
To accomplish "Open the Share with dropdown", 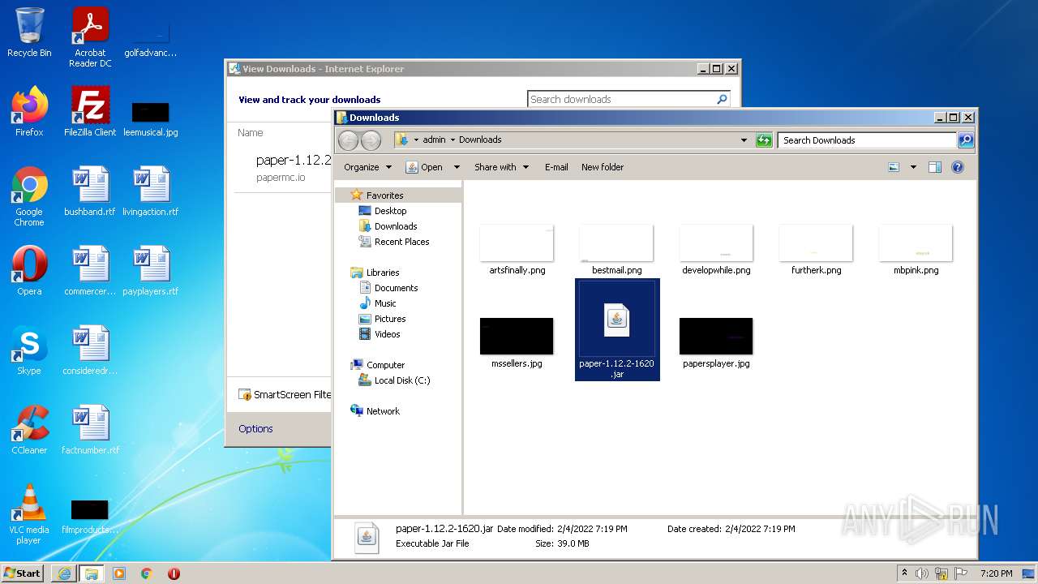I will (501, 167).
